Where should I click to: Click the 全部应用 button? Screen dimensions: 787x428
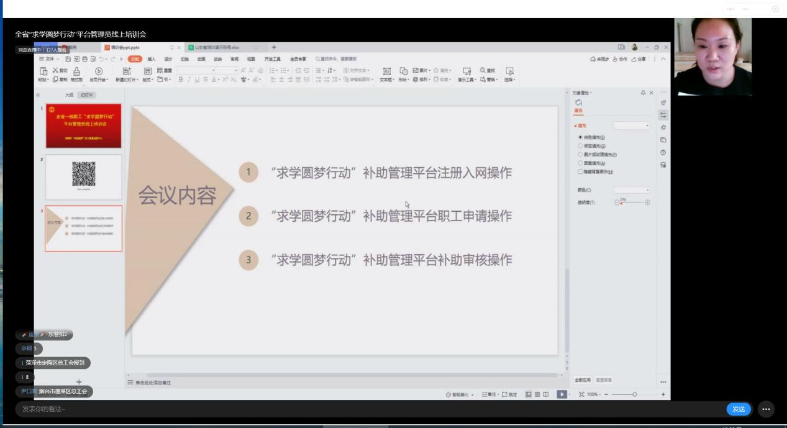pyautogui.click(x=584, y=380)
